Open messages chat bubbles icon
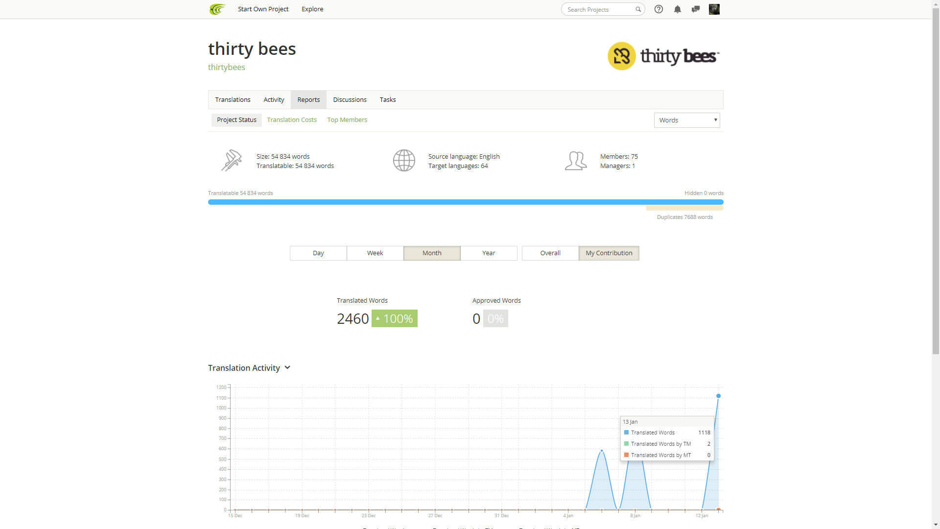This screenshot has height=529, width=940. pyautogui.click(x=696, y=9)
